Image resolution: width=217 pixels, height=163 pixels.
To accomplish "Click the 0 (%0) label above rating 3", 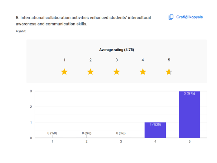I will (121, 133).
